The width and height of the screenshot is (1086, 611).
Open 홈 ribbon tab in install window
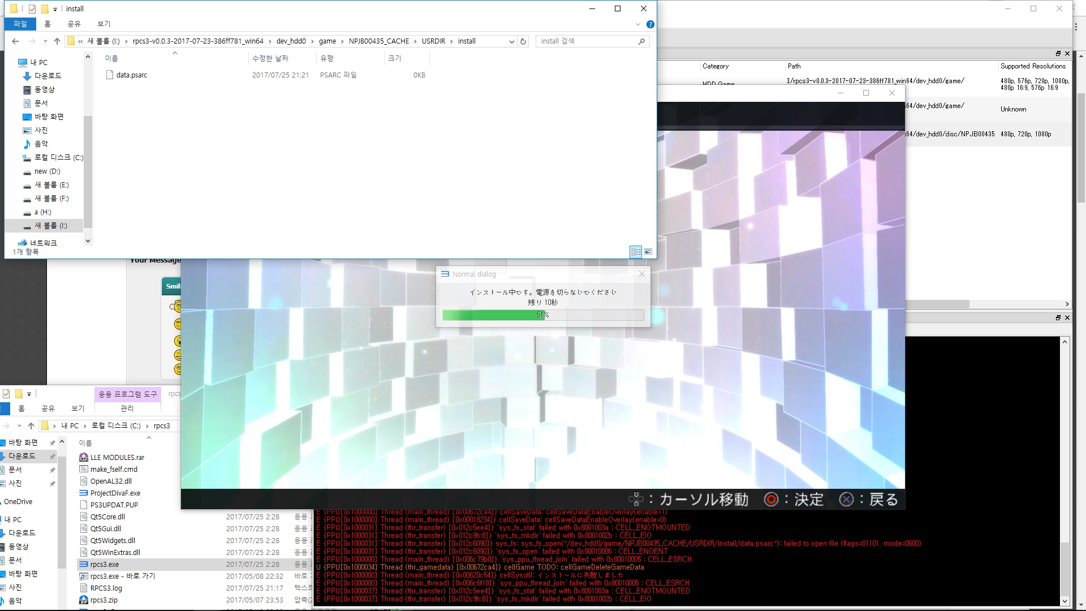pos(48,24)
